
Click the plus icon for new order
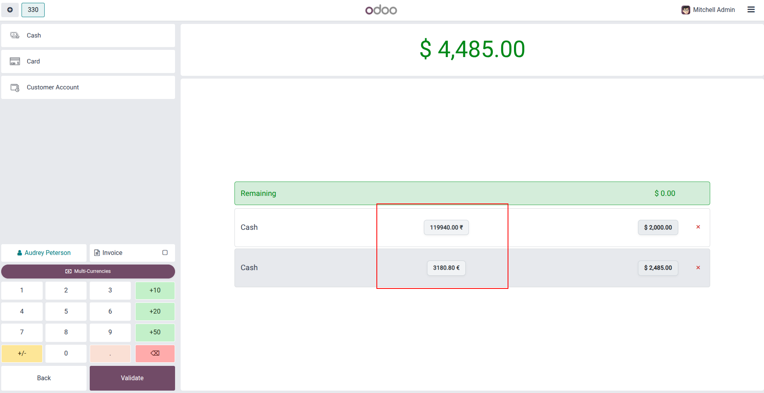[10, 10]
